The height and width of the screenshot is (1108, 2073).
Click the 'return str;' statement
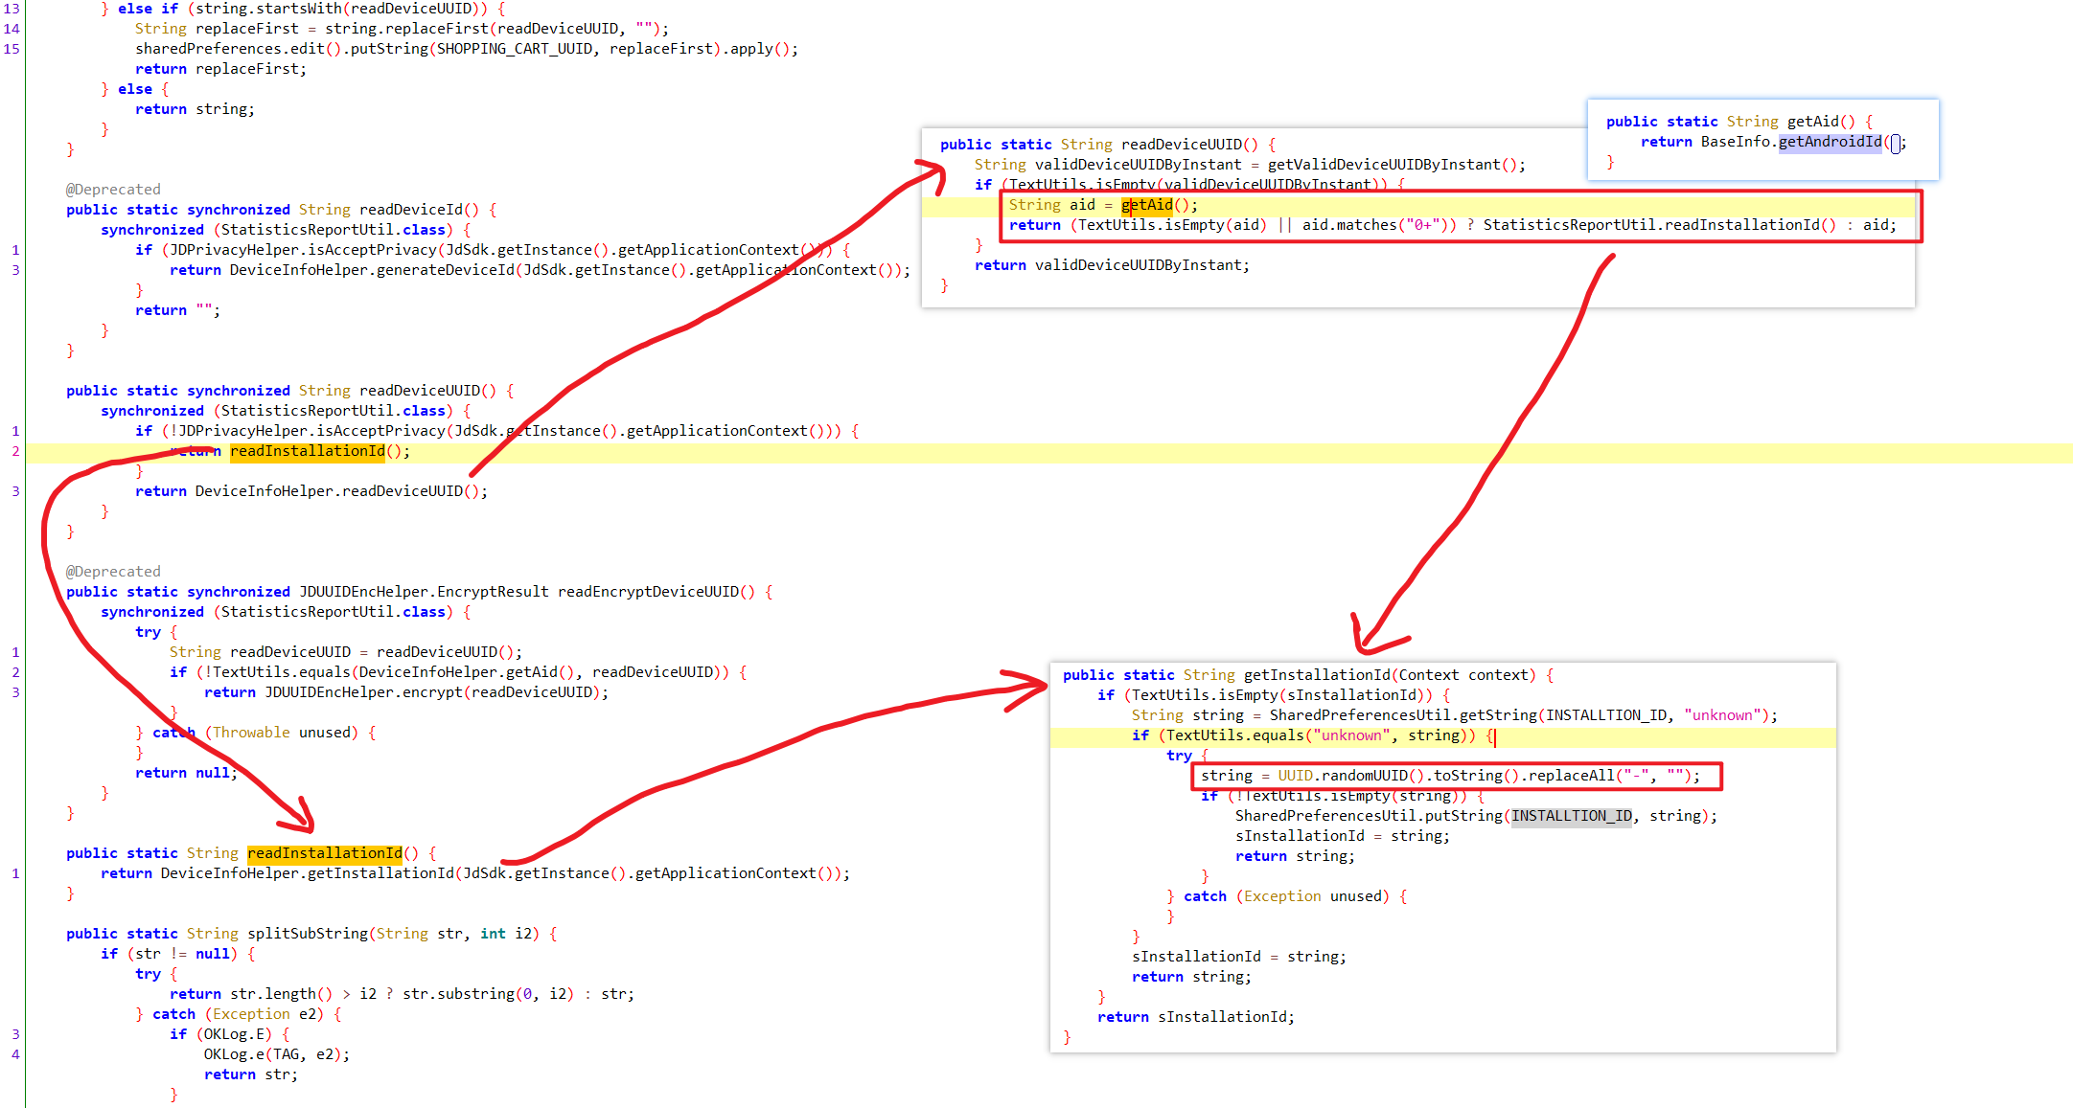[250, 1074]
